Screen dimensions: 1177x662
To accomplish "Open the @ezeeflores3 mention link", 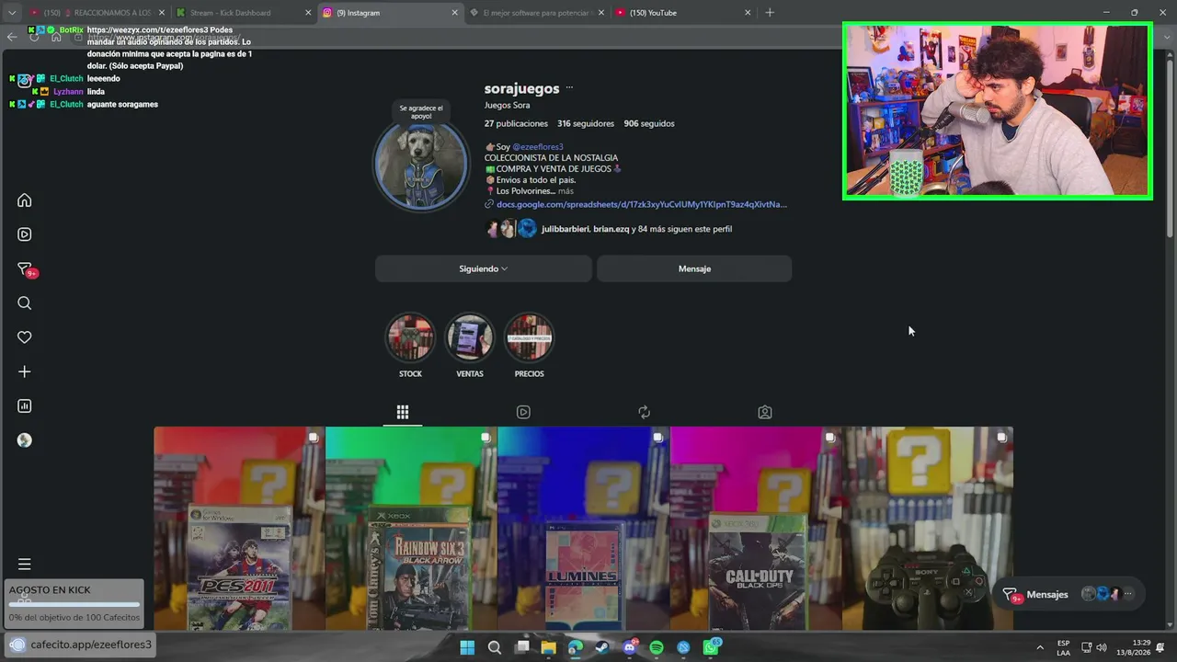I will point(538,147).
